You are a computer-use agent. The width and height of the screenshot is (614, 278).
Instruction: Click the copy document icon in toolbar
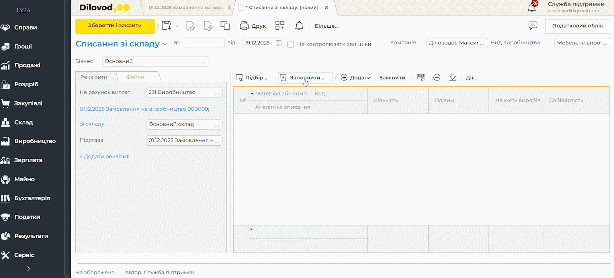click(x=225, y=26)
